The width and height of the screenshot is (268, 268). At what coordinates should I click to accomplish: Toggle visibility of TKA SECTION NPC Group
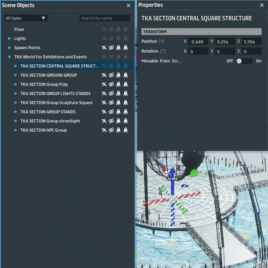pyautogui.click(x=111, y=130)
